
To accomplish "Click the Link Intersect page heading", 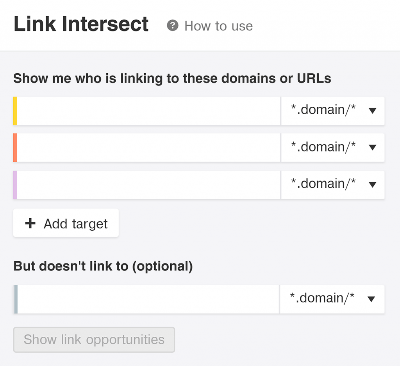I will (x=81, y=24).
